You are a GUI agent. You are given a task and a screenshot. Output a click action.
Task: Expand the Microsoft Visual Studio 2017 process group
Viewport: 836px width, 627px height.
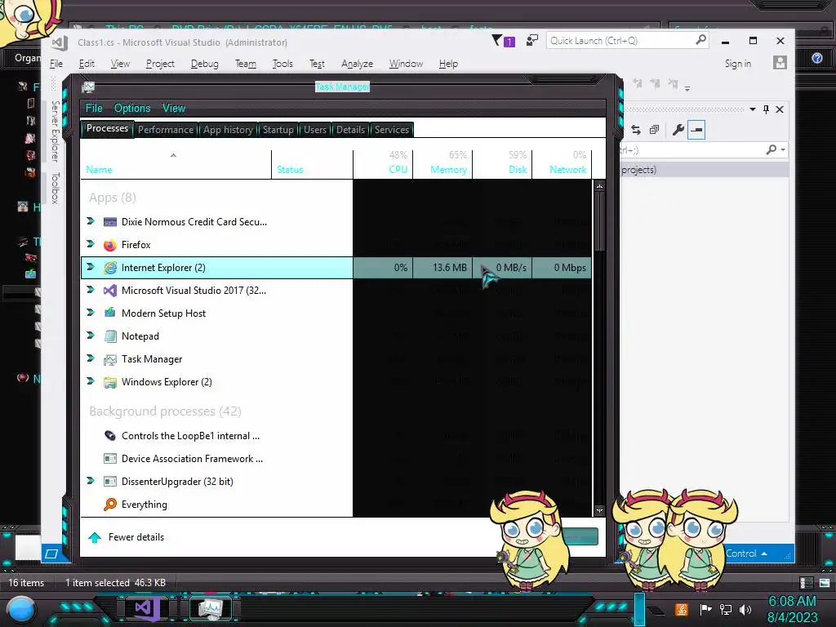(x=91, y=290)
